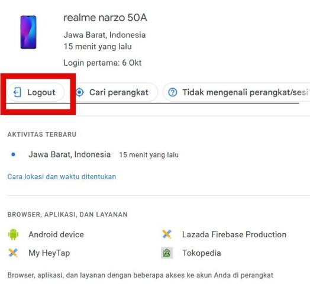Viewport: 310px width, 284px height.
Task: Click Jawa Barat, Indonesia recent activity entry
Action: [70, 154]
